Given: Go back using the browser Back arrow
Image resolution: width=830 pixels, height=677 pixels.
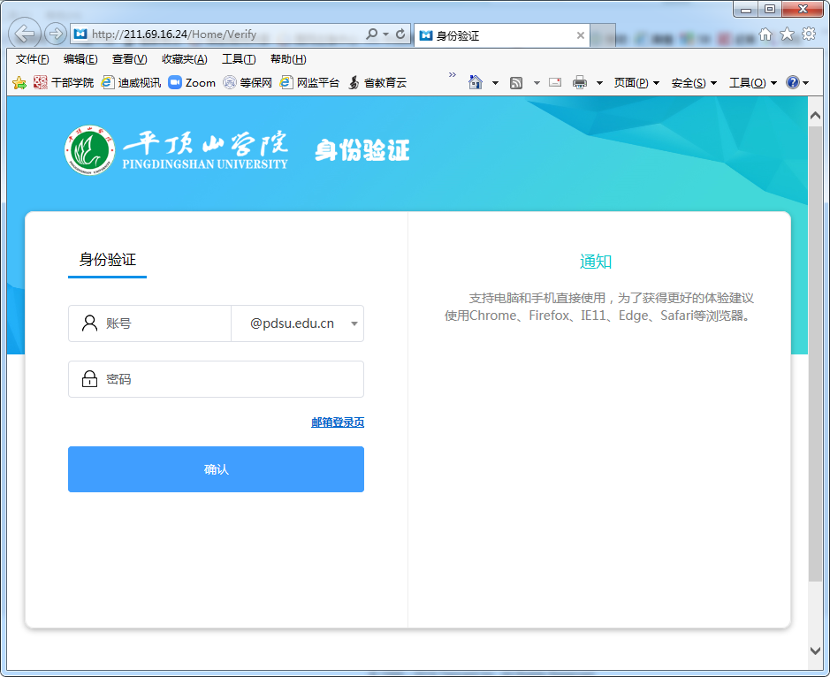Looking at the screenshot, I should click(25, 34).
